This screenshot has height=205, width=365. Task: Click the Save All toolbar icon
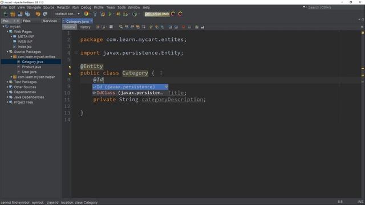click(x=27, y=14)
